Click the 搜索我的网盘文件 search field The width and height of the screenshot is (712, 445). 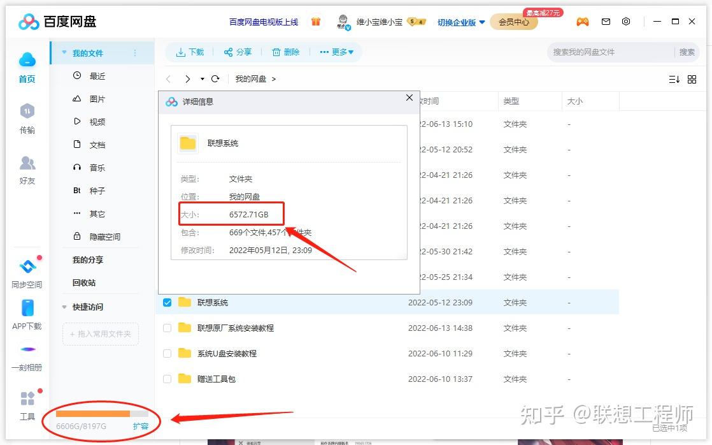[611, 52]
